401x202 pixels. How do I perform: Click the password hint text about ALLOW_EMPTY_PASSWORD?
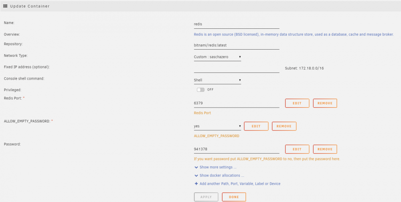click(x=267, y=159)
